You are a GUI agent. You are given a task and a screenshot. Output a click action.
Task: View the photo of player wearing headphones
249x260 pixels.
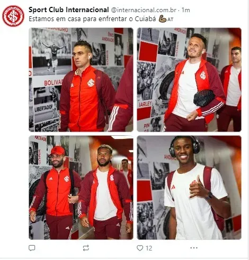click(189, 188)
